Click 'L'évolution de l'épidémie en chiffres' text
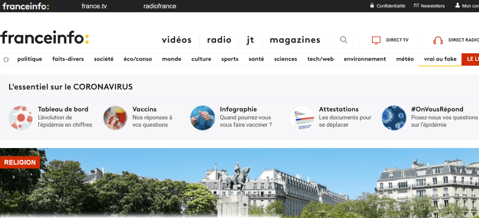The width and height of the screenshot is (479, 218). (x=65, y=121)
